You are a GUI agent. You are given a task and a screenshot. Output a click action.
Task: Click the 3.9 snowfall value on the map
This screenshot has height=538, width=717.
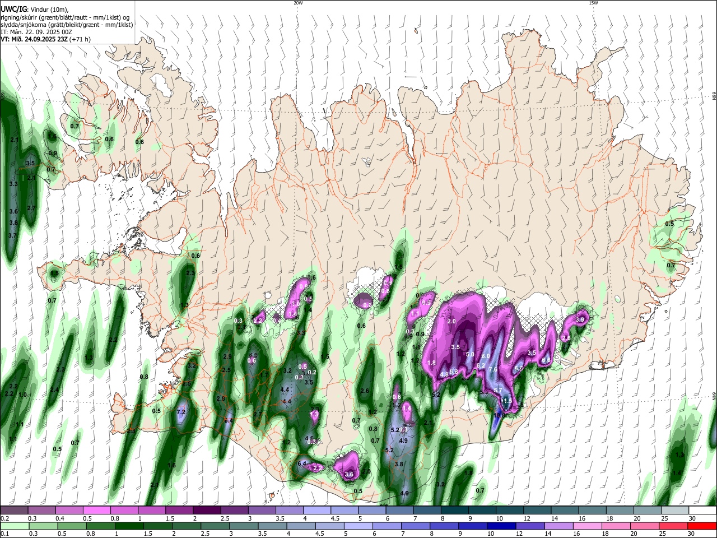pyautogui.click(x=580, y=319)
